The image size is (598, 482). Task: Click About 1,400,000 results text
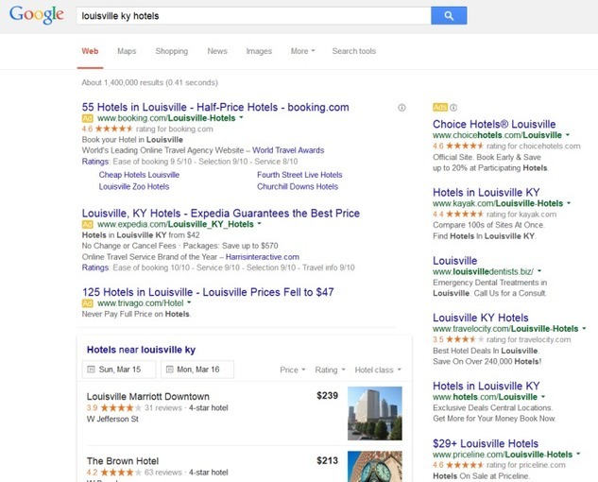tap(149, 82)
